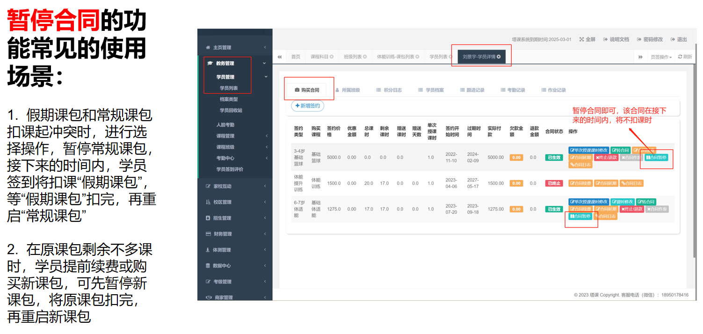Close the 课程科目 tab using its x icon
703x334 pixels.
pyautogui.click(x=332, y=57)
